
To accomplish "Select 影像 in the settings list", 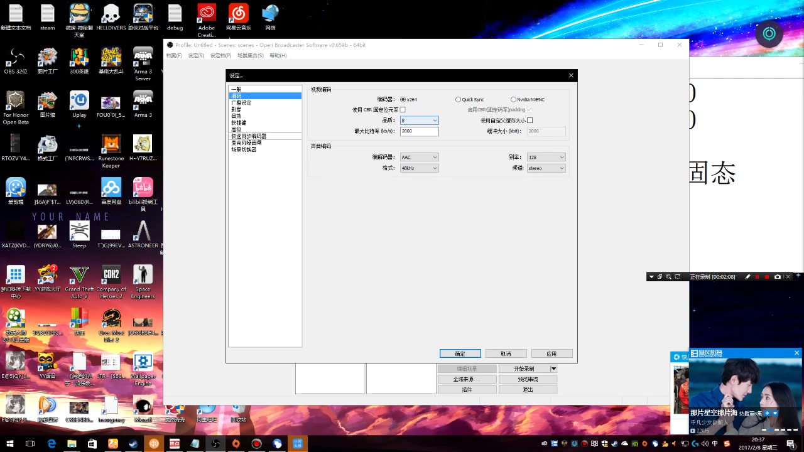I will (265, 109).
